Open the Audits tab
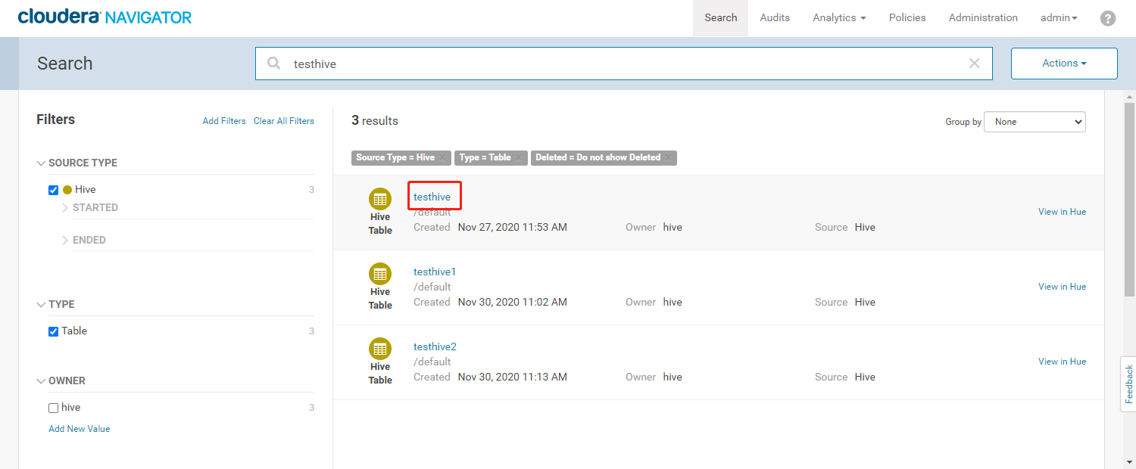1136x469 pixels. coord(775,17)
